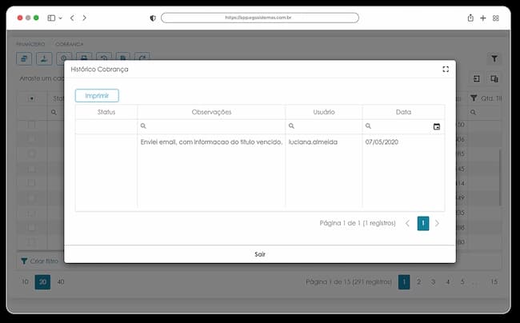Click the download-tray toolbar icon in background page
This screenshot has height=323, width=520.
44,59
